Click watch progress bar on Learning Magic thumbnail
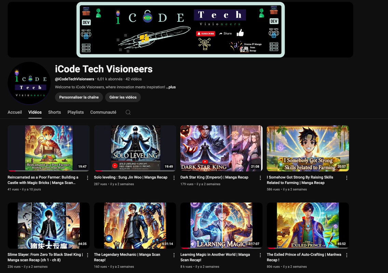 coord(221,248)
